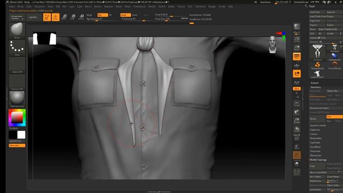Expand the EdgeLoop section
343x193 pixels.
point(315,130)
